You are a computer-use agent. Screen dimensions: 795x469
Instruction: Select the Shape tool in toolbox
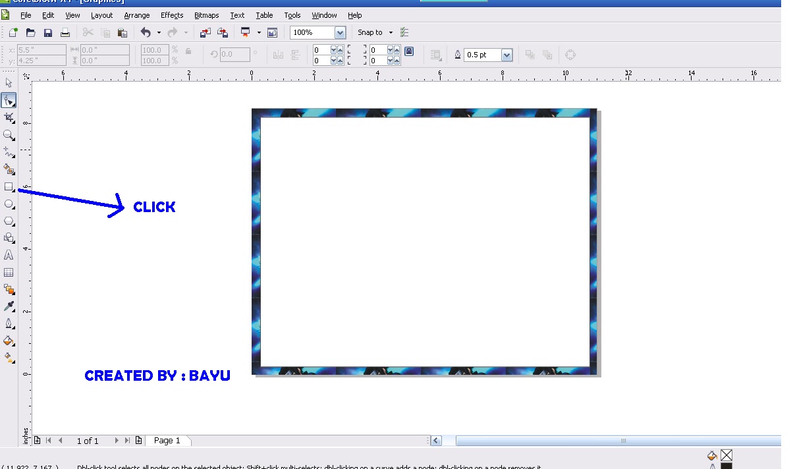coord(9,100)
